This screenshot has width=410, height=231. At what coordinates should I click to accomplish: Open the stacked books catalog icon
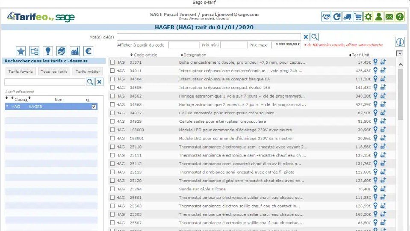[61, 51]
